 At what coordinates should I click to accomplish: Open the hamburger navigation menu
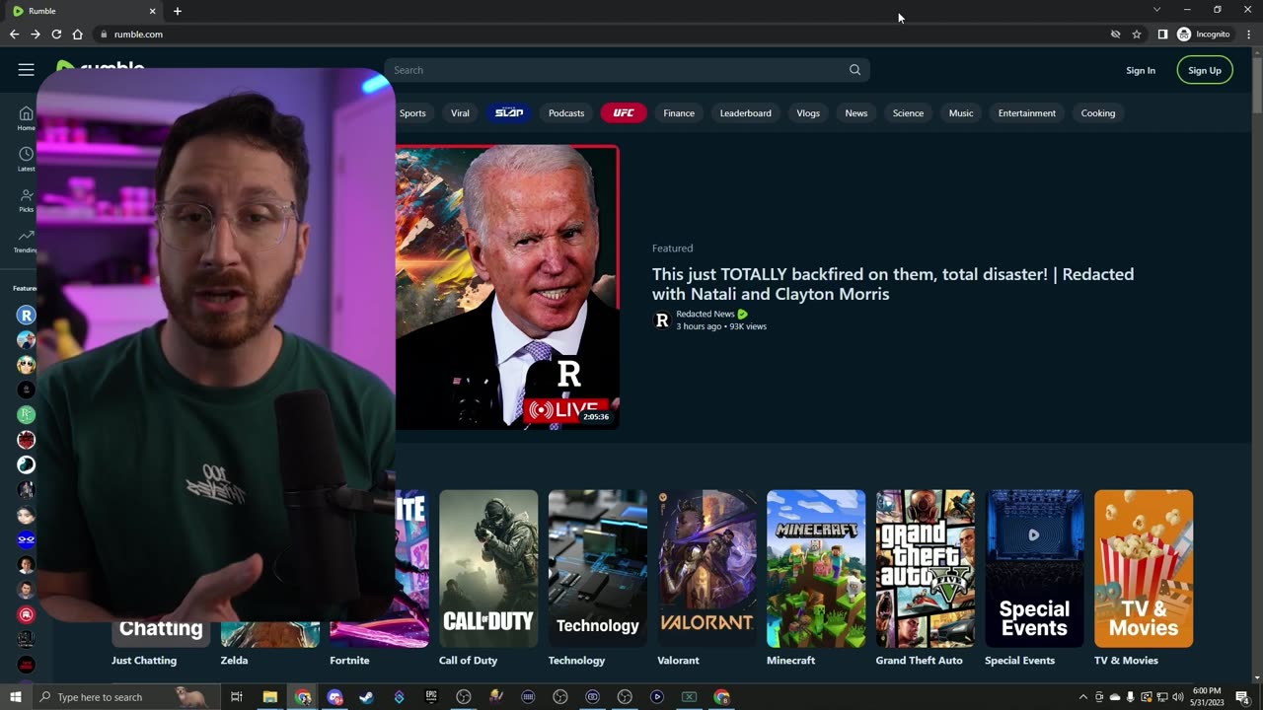point(26,70)
